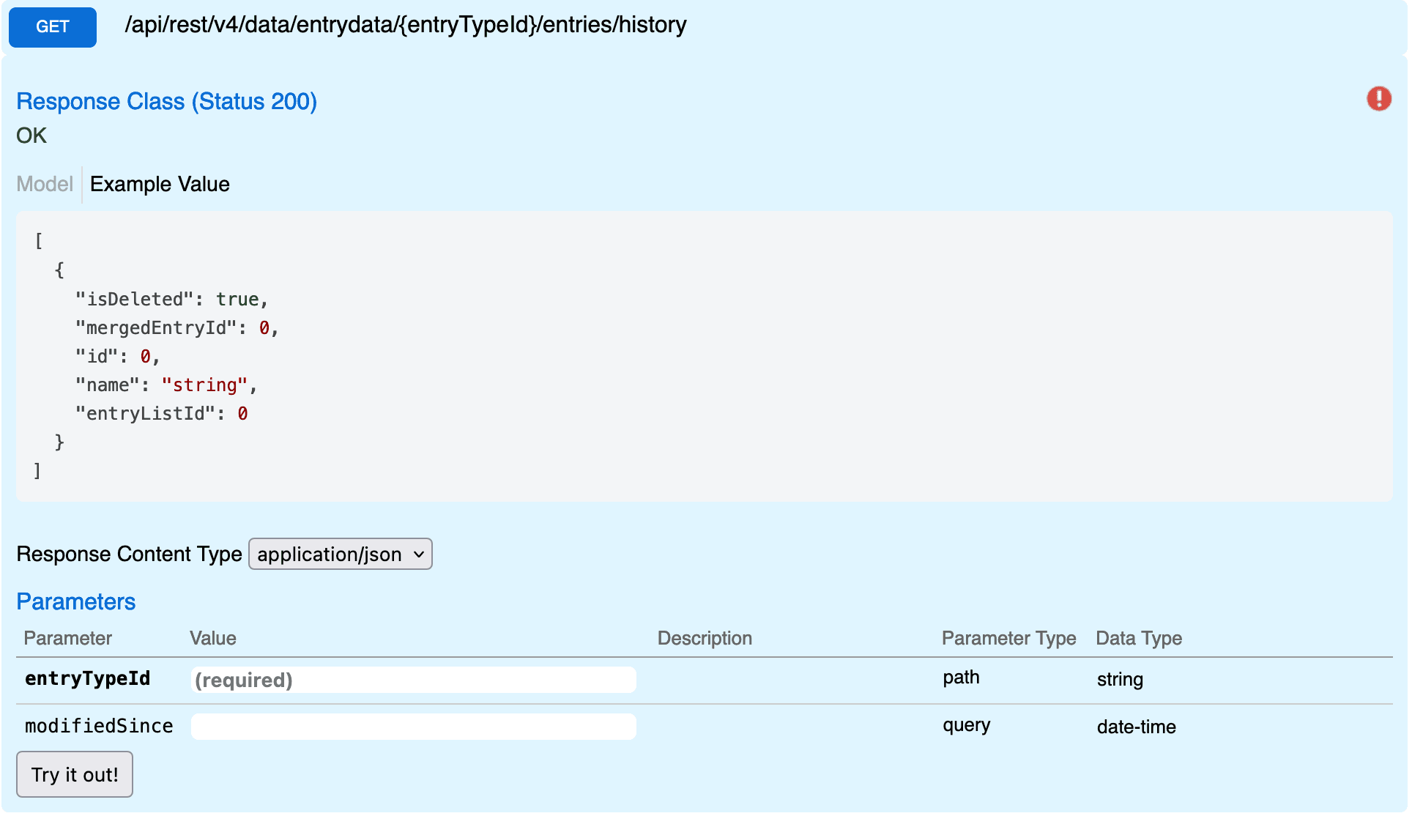Image resolution: width=1412 pixels, height=816 pixels.
Task: Select the "mergedEntryId": 0 line
Action: 177,327
